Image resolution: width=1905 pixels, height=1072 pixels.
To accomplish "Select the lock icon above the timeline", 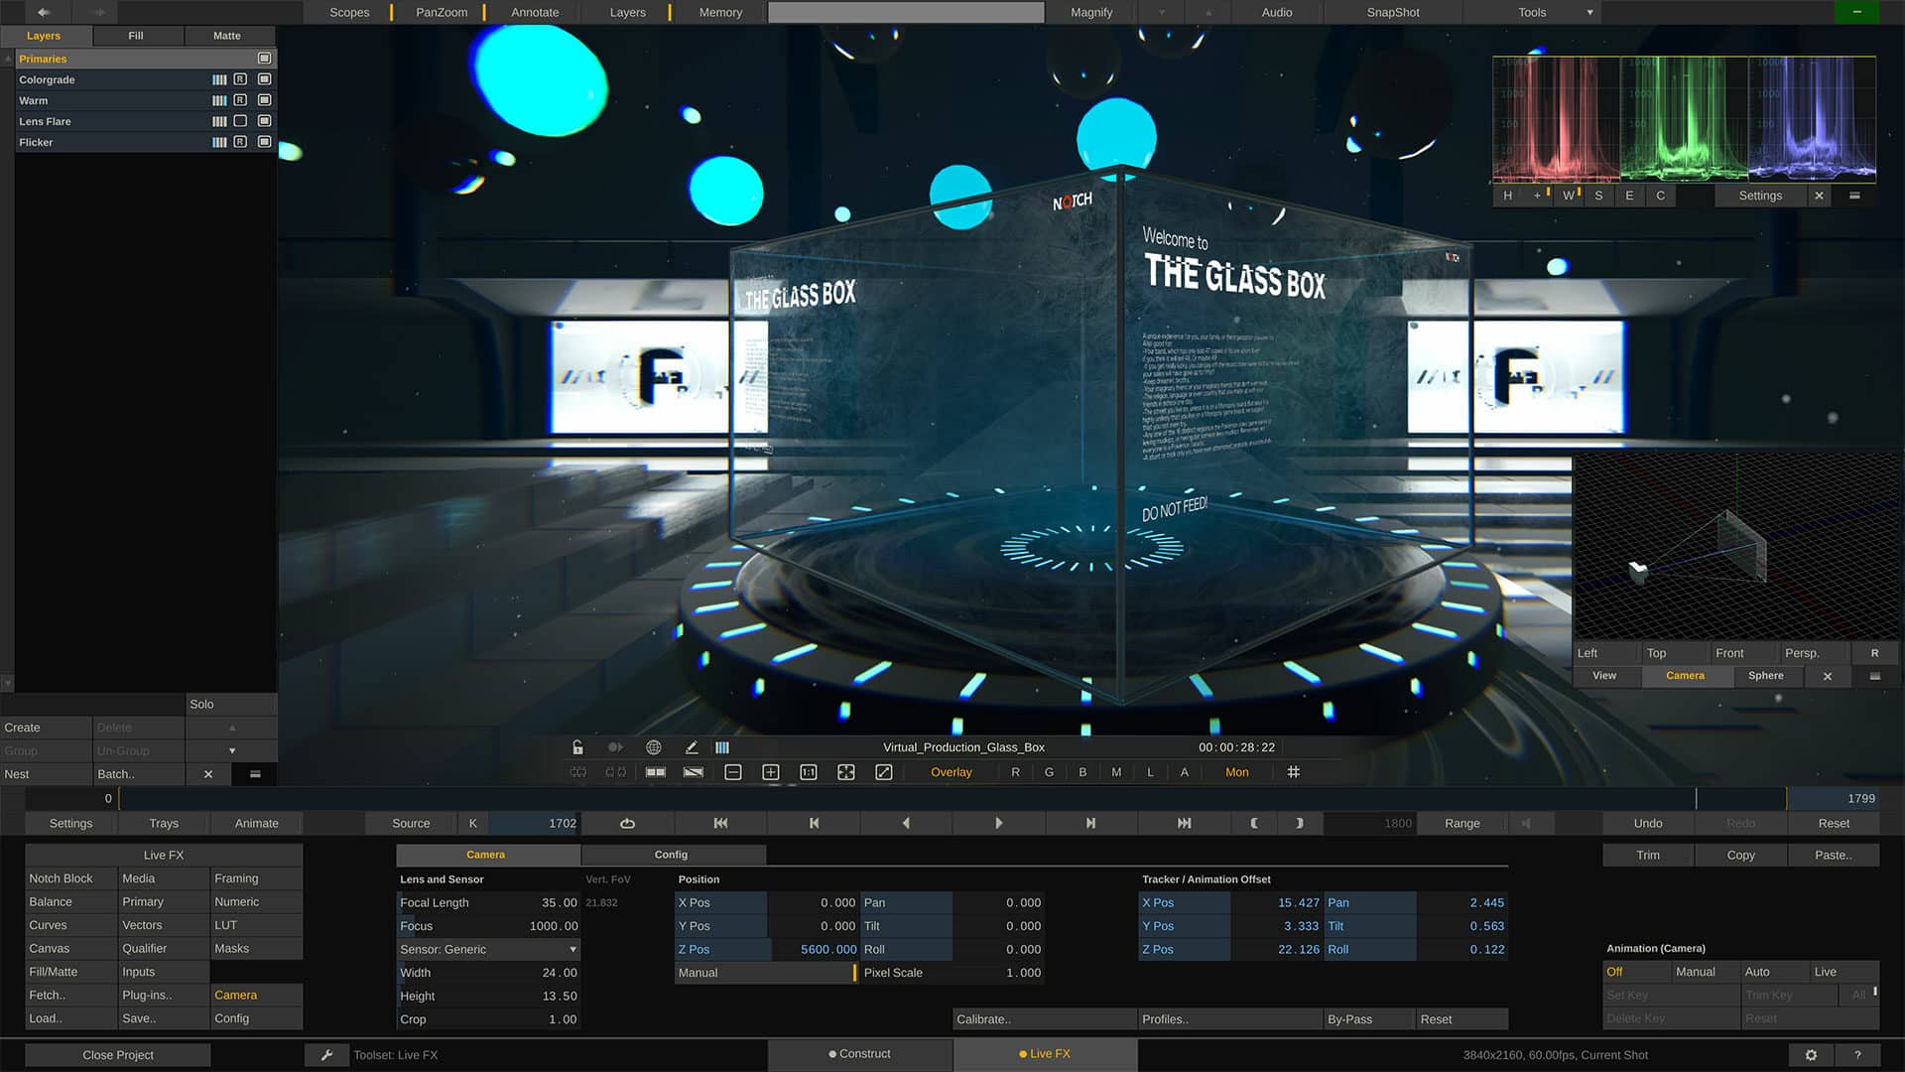I will point(577,747).
